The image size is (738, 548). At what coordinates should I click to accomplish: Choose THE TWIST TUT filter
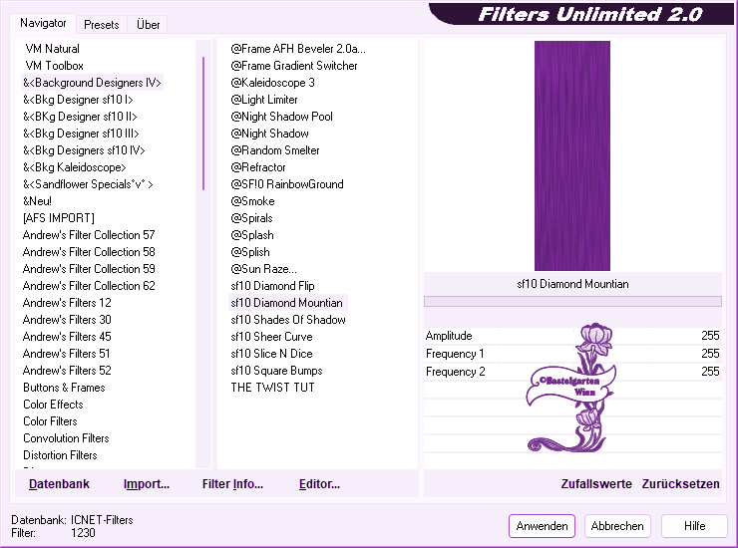coord(272,388)
